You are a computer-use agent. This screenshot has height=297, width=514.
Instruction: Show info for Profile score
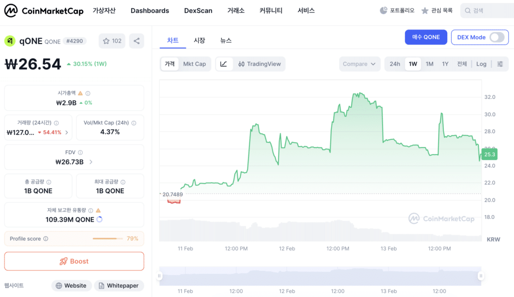(x=46, y=239)
